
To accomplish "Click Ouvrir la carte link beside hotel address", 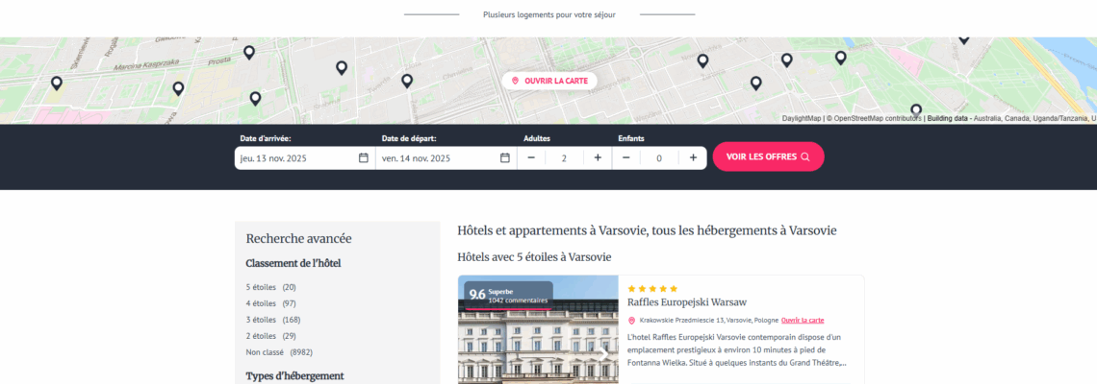I will pos(803,321).
